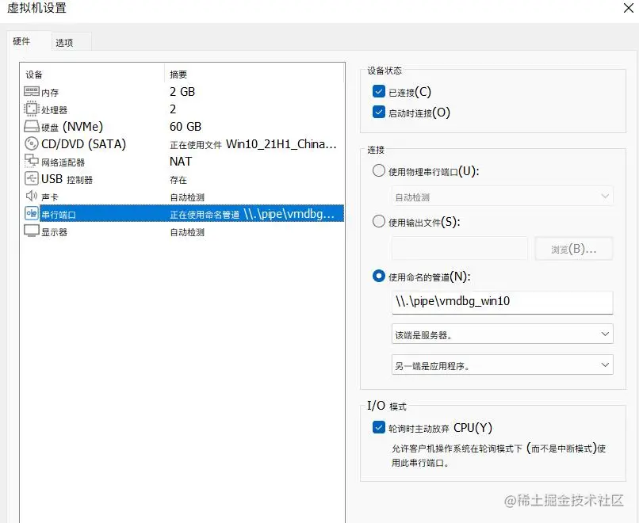This screenshot has width=639, height=523.
Task: Disable 轮询时主动放弃 CPU(Y) option
Action: pyautogui.click(x=378, y=427)
